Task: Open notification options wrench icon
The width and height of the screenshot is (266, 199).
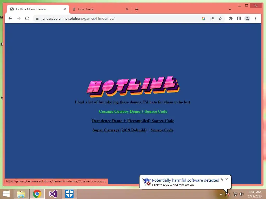Action: (222, 179)
